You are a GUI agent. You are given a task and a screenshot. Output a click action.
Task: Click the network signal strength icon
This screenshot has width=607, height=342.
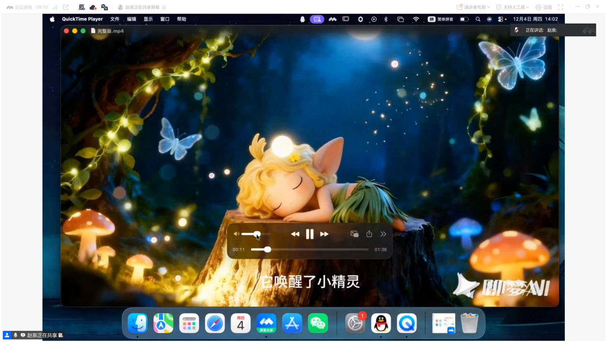pyautogui.click(x=55, y=7)
